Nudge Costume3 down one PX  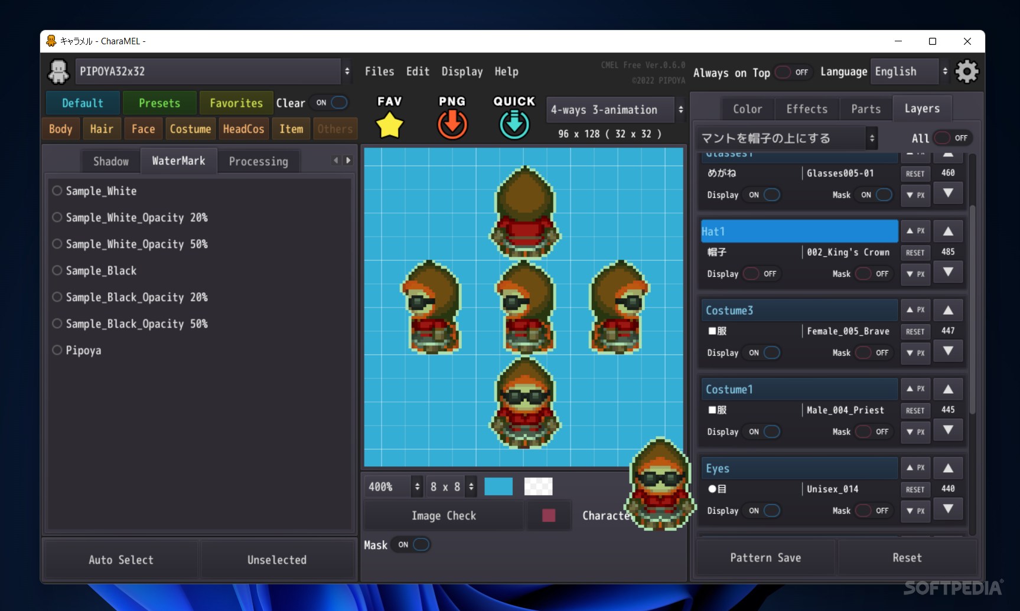(915, 353)
